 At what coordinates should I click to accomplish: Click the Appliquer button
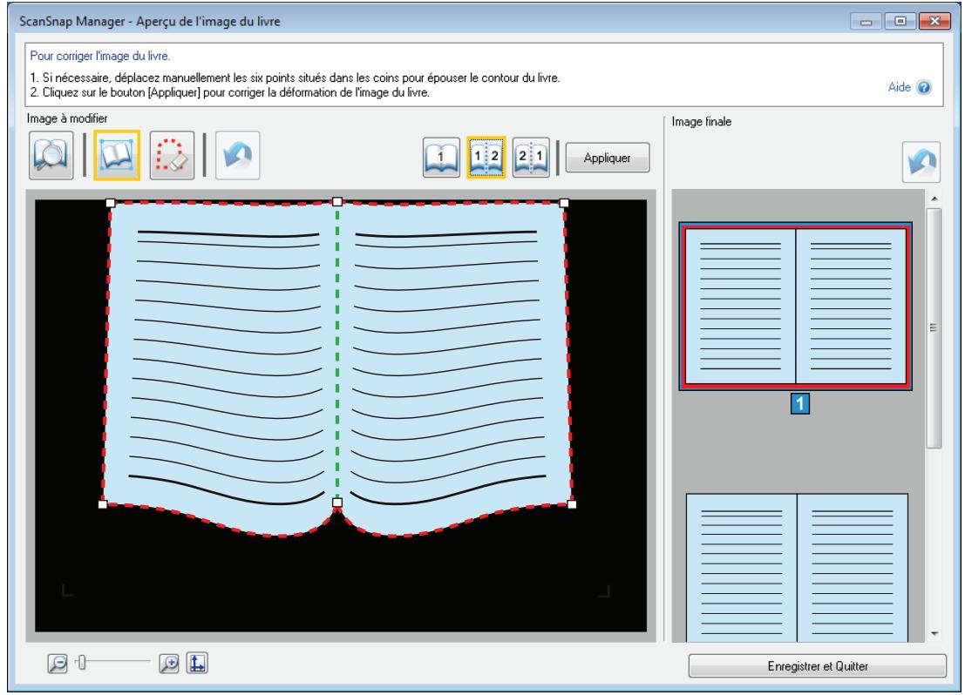pos(608,158)
